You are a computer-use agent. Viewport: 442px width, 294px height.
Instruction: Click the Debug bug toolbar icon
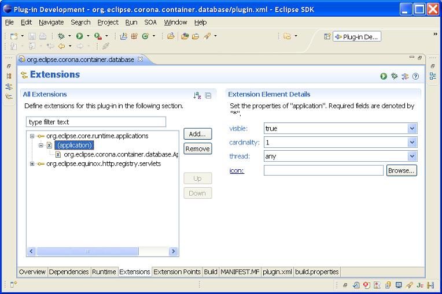tap(61, 36)
